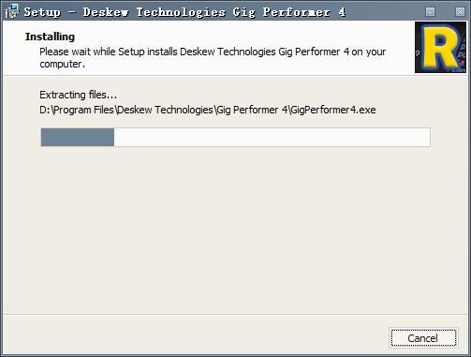The image size is (471, 357).
Task: Click the filled portion of progress bar
Action: (x=78, y=137)
